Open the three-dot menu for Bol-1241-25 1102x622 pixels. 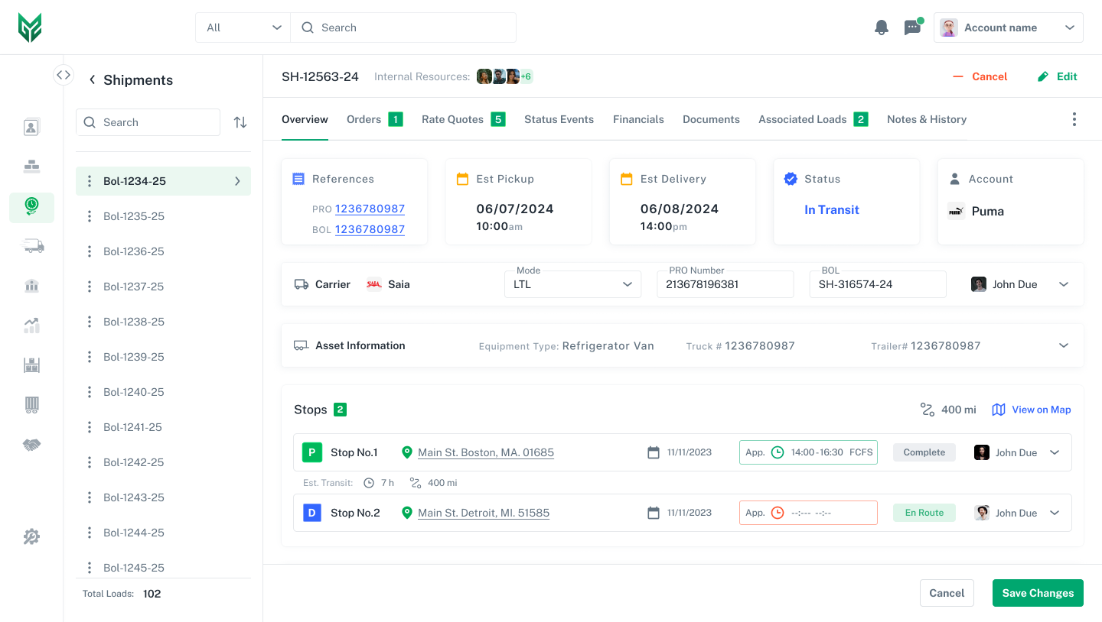click(90, 427)
